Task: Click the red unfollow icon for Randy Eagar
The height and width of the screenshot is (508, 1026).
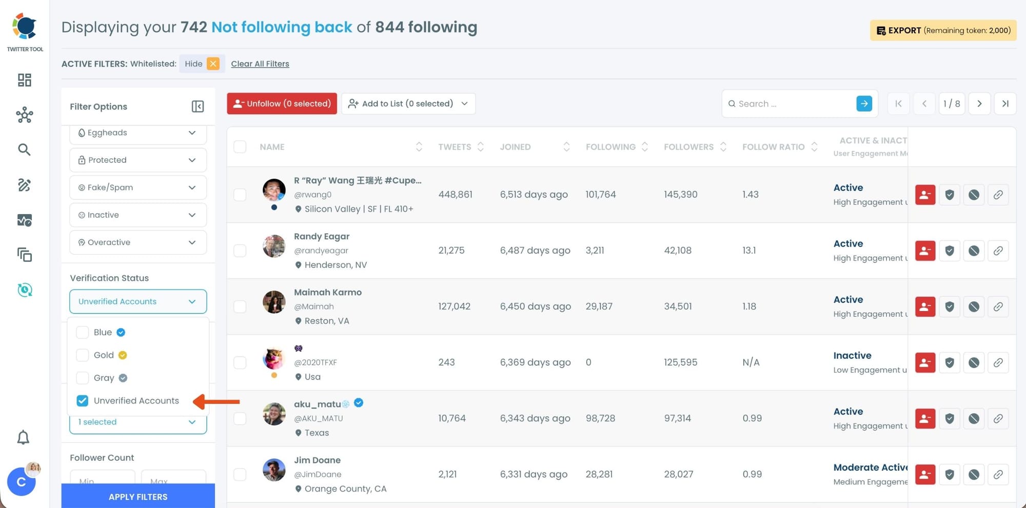Action: [x=925, y=251]
